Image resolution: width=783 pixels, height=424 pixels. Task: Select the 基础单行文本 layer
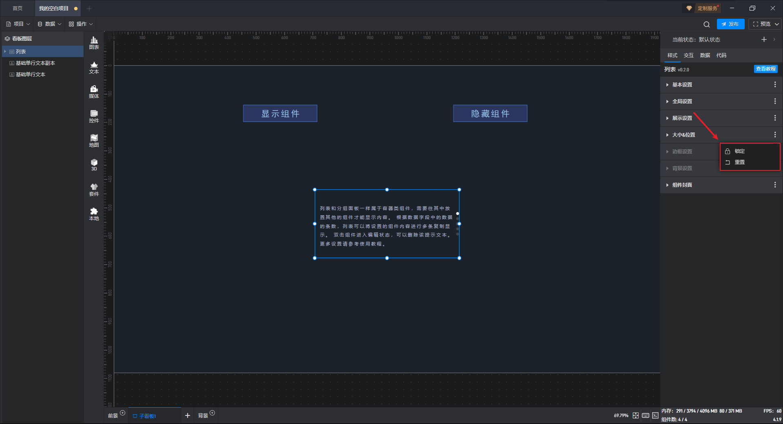43,74
